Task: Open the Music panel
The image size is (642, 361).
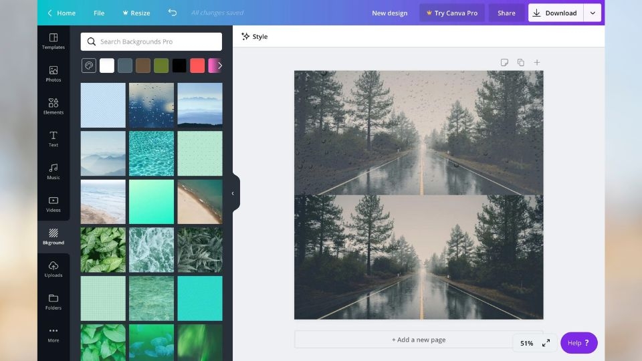Action: (53, 172)
